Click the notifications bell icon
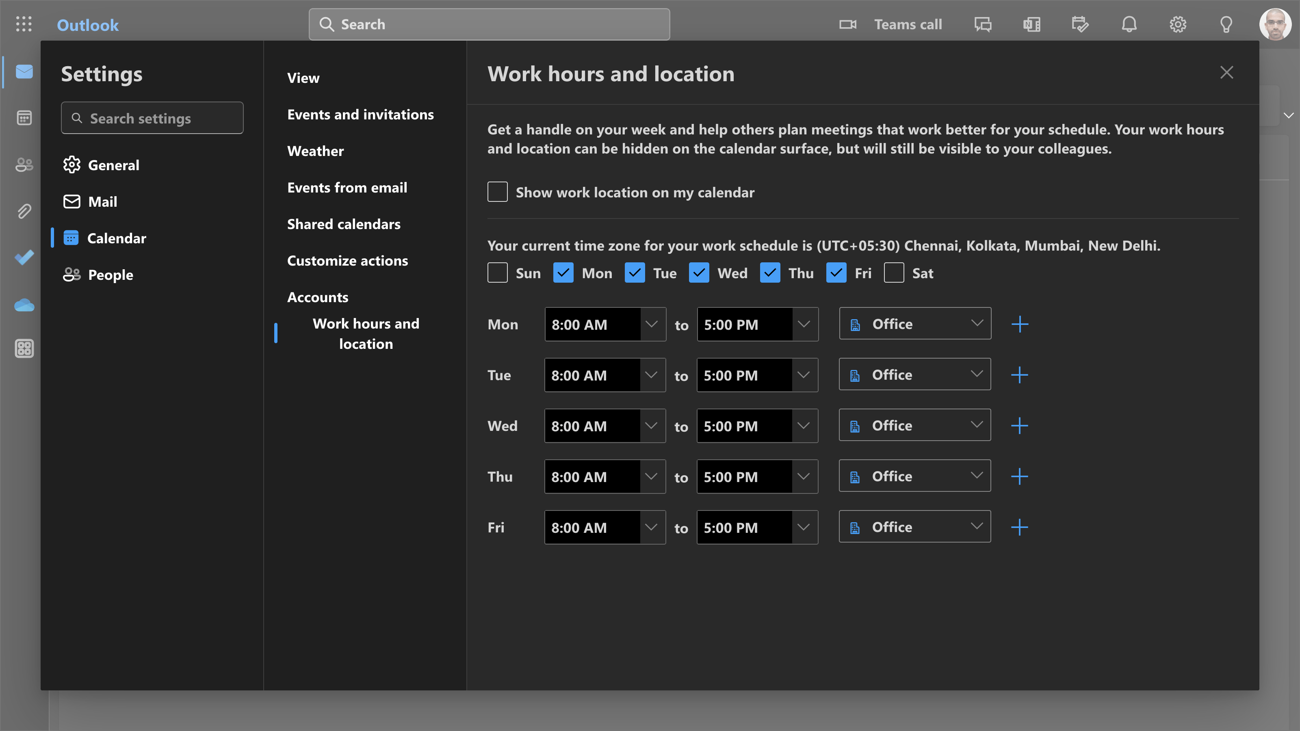This screenshot has width=1300, height=731. [1129, 24]
